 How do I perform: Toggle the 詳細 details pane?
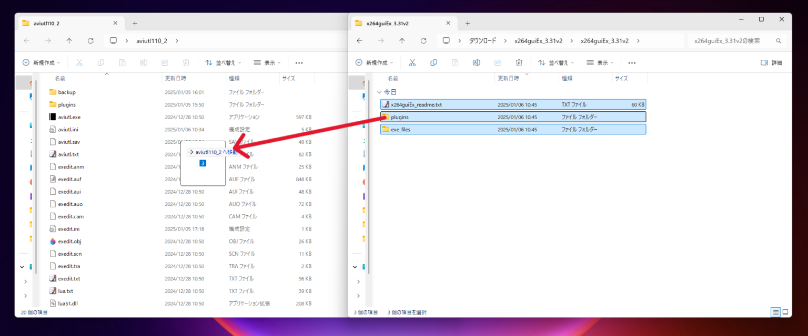pos(771,62)
